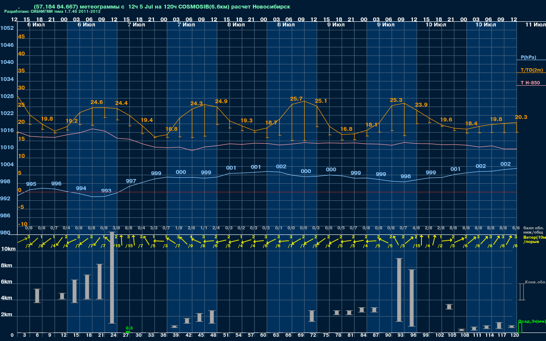Viewport: 546px width, 341px height.
Task: Click the 'P(hPa)' legend label
Action: (x=529, y=57)
